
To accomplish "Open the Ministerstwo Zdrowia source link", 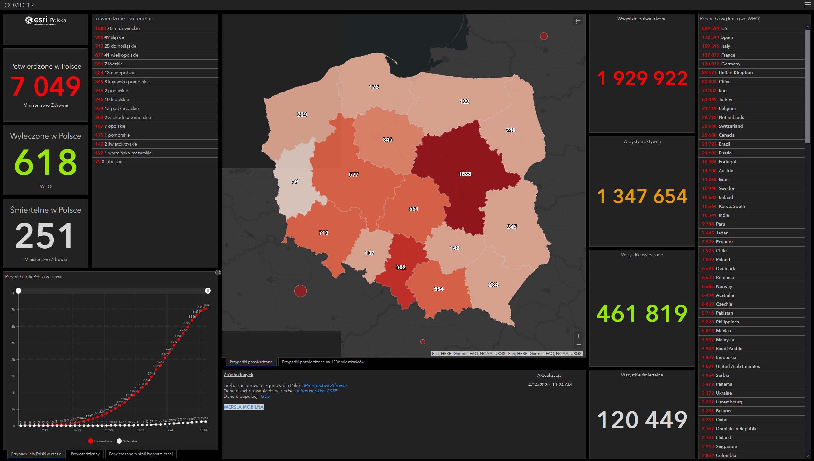I will [325, 385].
